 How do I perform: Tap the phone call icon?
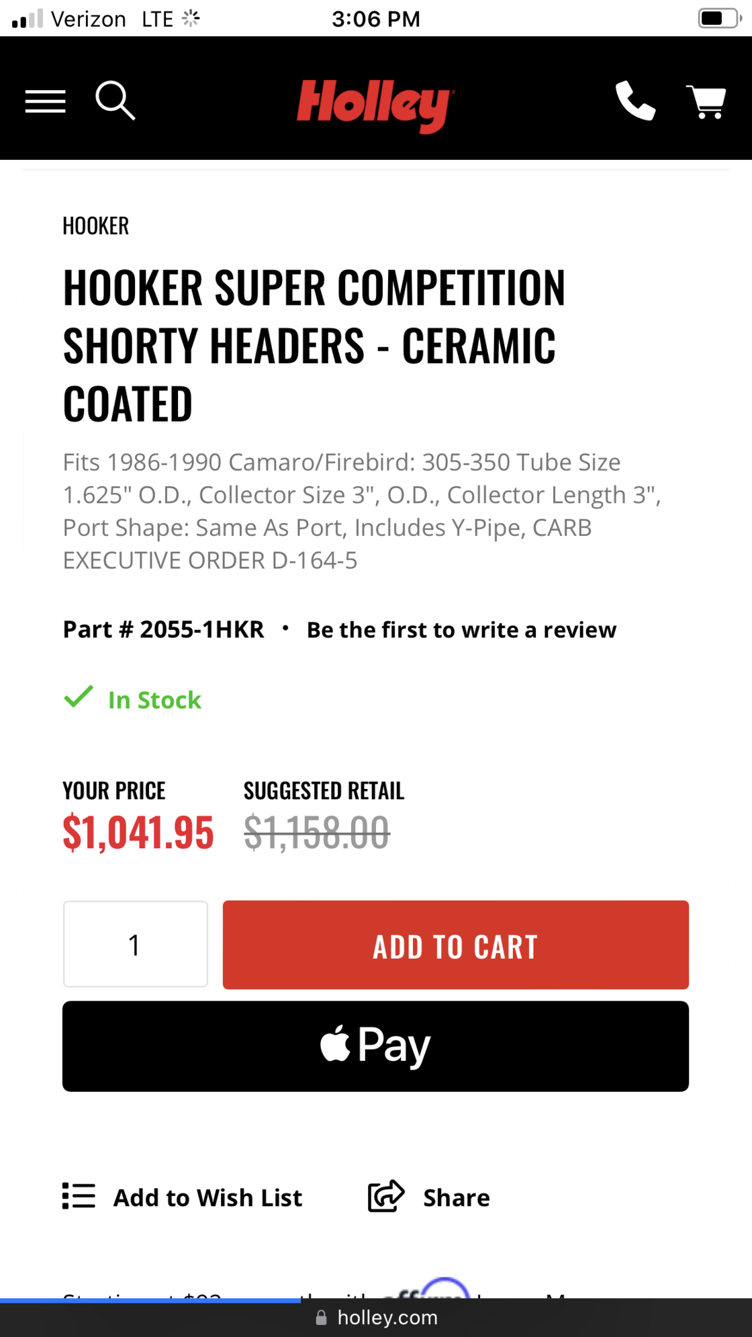point(634,101)
